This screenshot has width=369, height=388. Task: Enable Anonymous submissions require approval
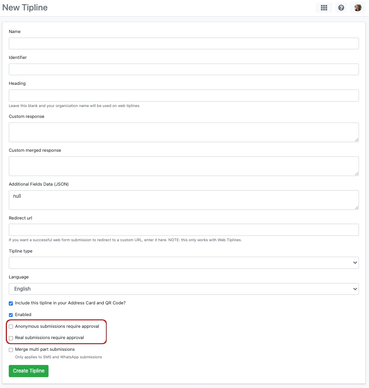tap(11, 327)
